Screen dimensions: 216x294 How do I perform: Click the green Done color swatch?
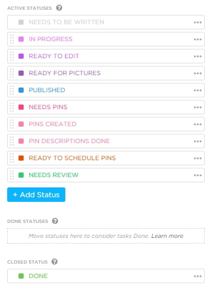coord(21,276)
